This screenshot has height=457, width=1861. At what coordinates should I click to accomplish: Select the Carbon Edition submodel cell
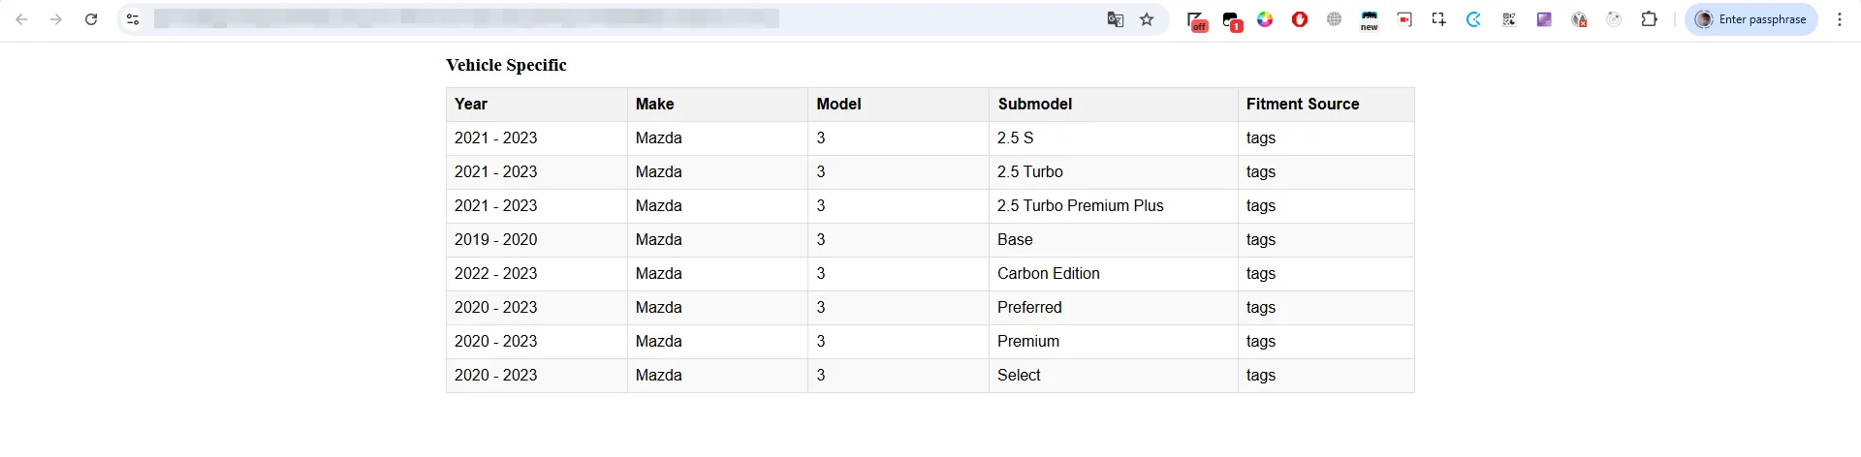tap(1048, 274)
